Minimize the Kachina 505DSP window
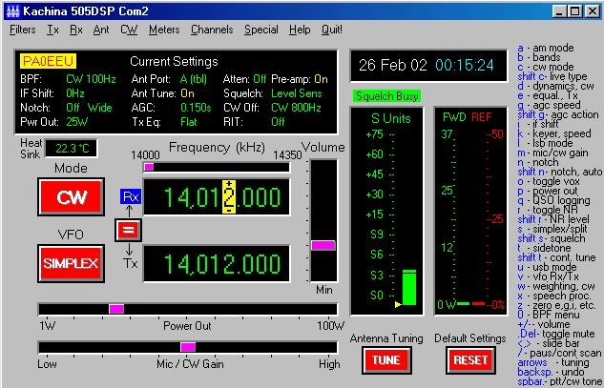604x388 pixels. click(559, 11)
